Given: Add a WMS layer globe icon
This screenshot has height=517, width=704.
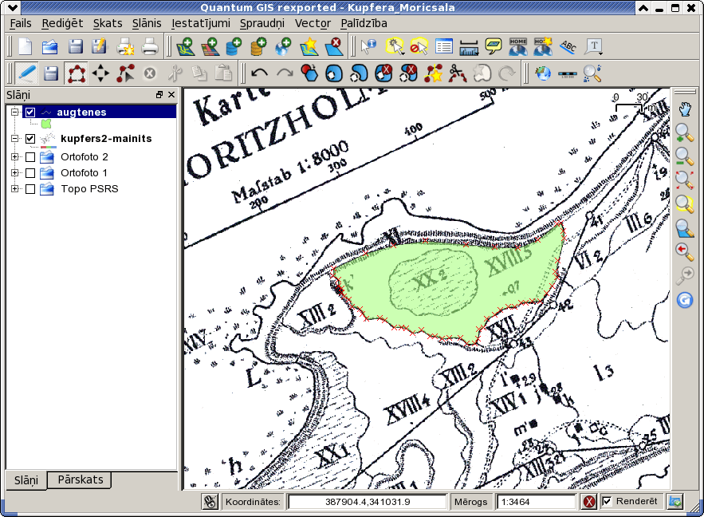Looking at the screenshot, I should coord(283,47).
